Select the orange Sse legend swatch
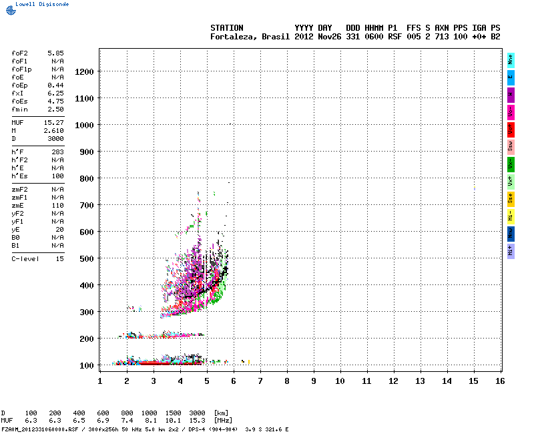Viewport: 534px width, 434px height. click(x=511, y=199)
